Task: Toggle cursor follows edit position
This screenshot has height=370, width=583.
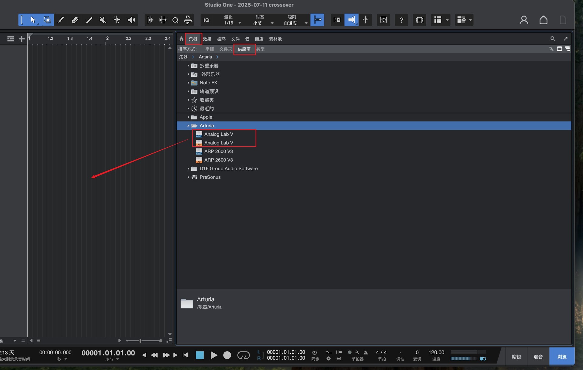Action: click(x=365, y=20)
